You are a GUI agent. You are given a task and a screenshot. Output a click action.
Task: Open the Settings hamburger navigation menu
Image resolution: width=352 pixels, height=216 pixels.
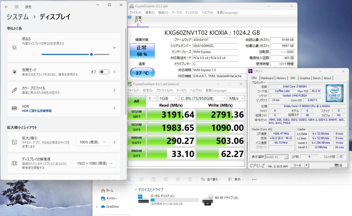click(x=17, y=7)
